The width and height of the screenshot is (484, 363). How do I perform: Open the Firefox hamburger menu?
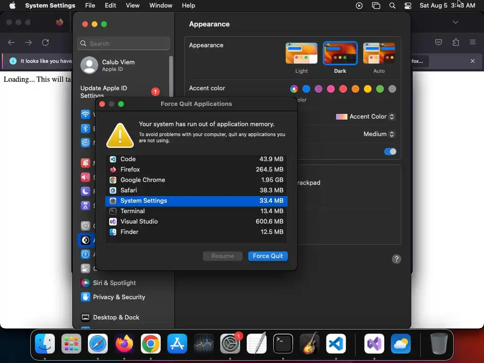coord(473,42)
